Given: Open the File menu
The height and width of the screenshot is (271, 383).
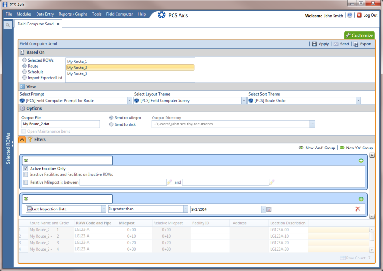Looking at the screenshot, I should pyautogui.click(x=9, y=14).
